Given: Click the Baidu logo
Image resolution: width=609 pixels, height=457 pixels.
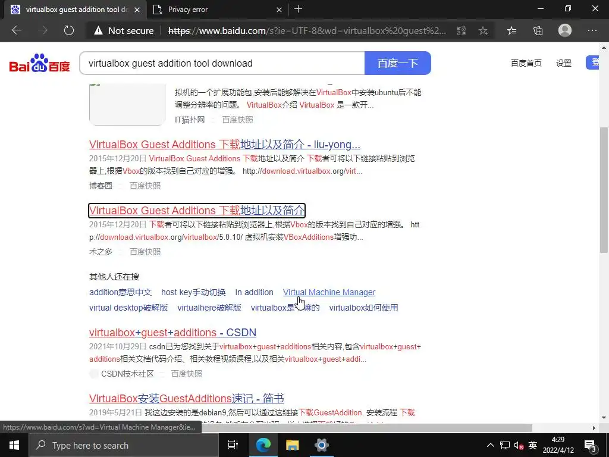Looking at the screenshot, I should coord(40,63).
